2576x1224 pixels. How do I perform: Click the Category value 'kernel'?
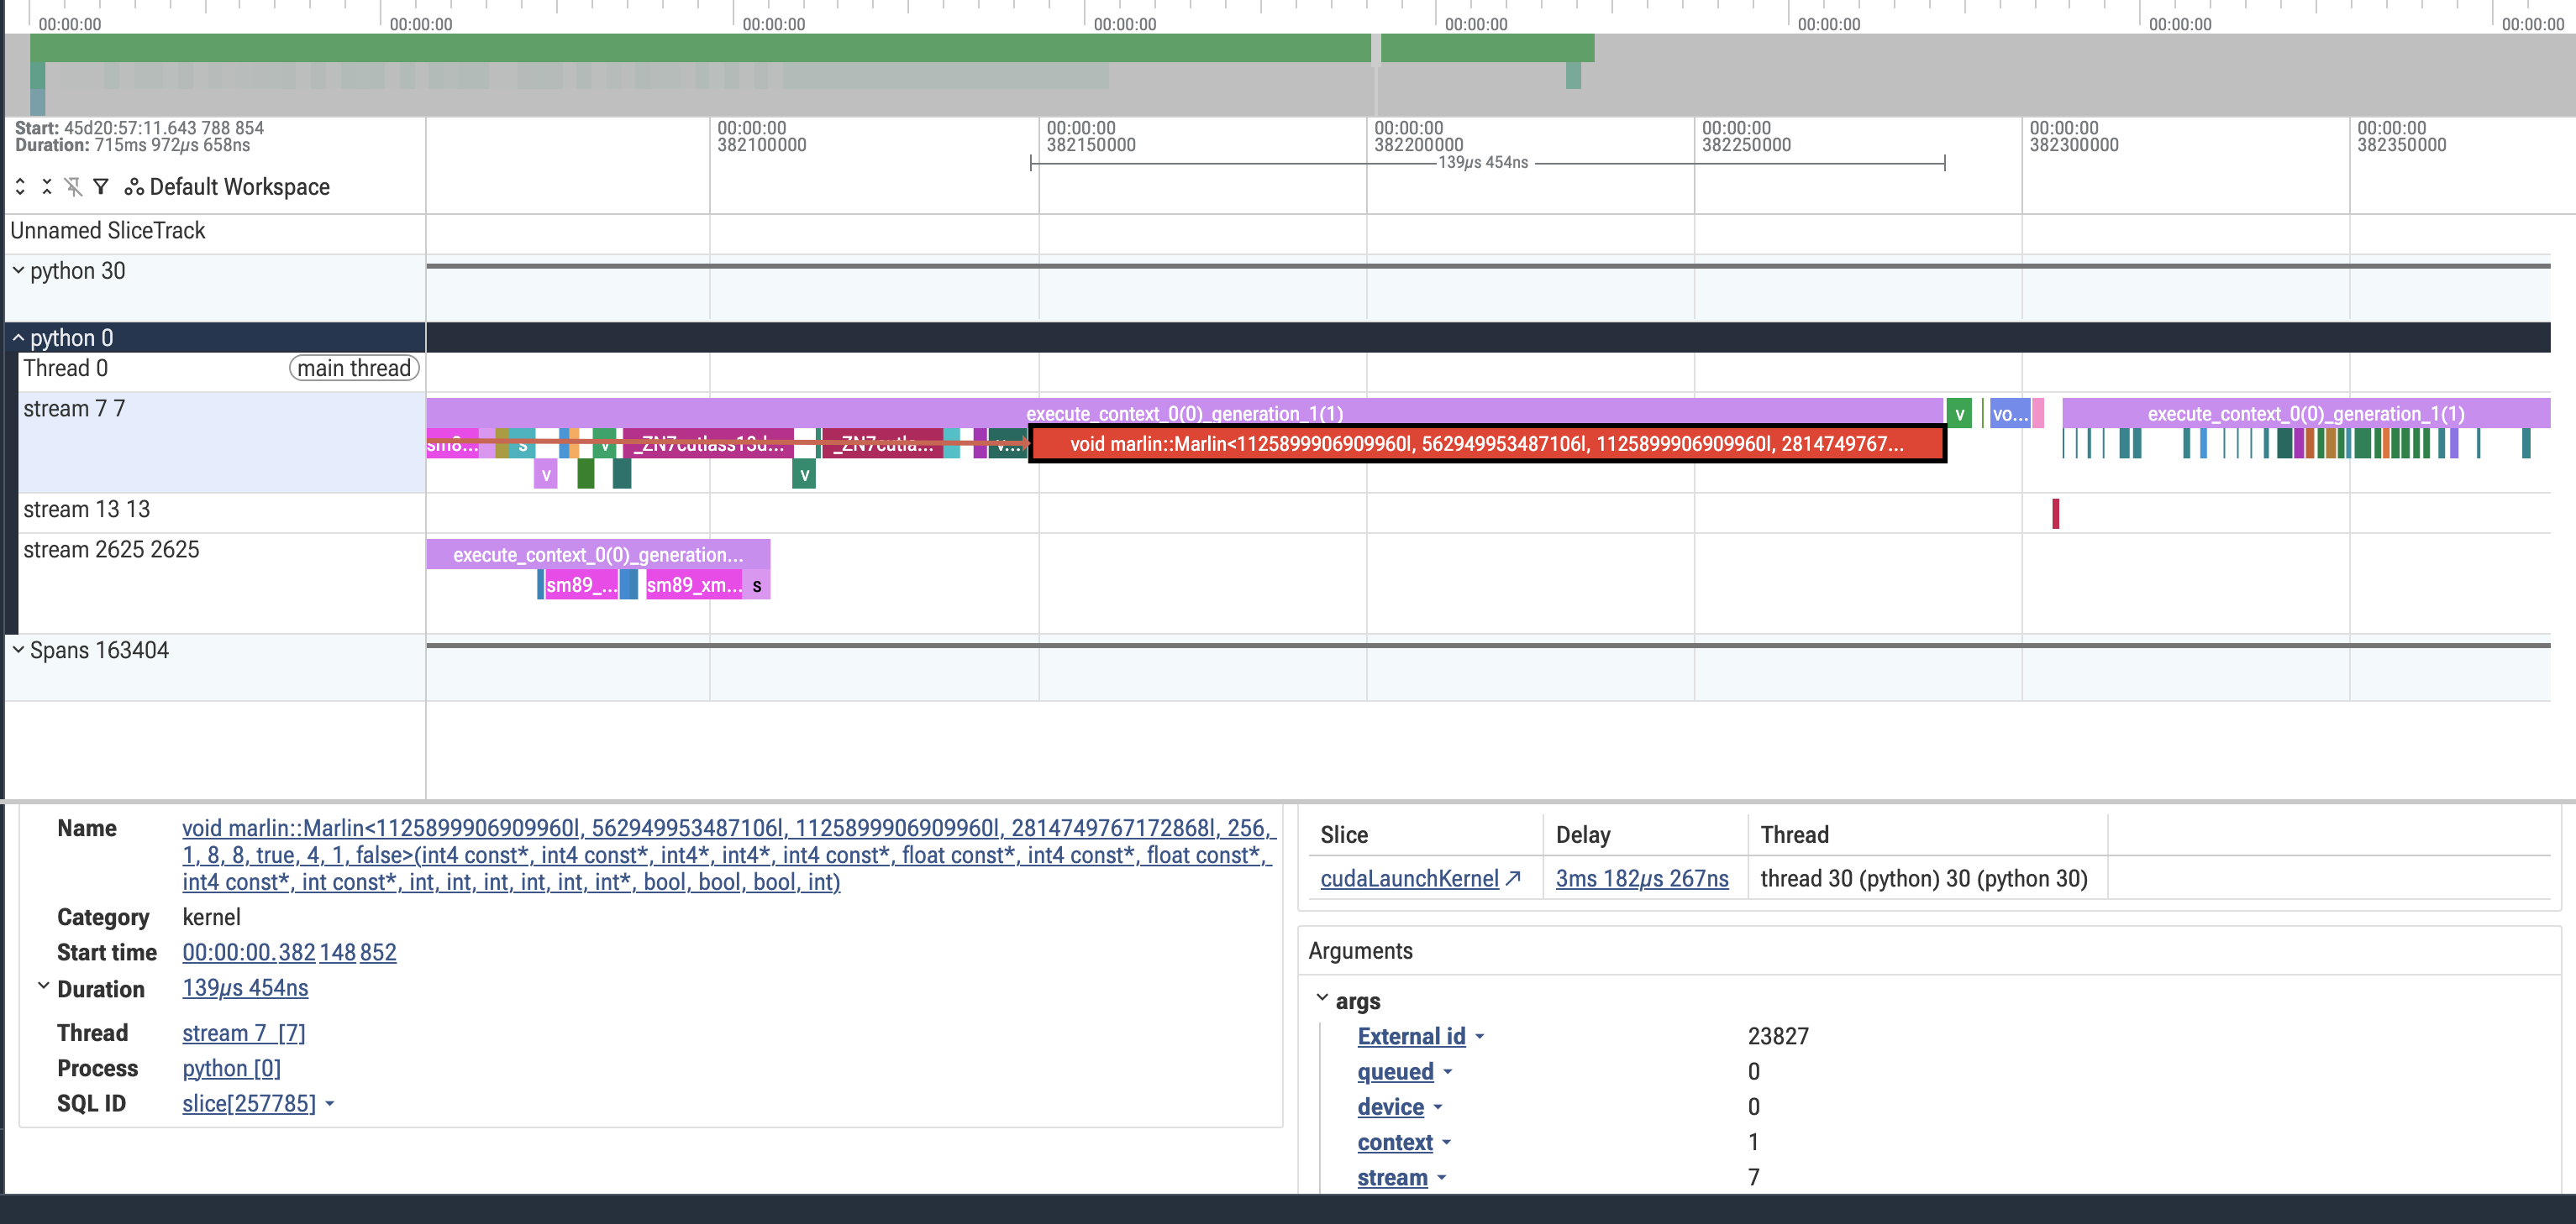click(211, 918)
